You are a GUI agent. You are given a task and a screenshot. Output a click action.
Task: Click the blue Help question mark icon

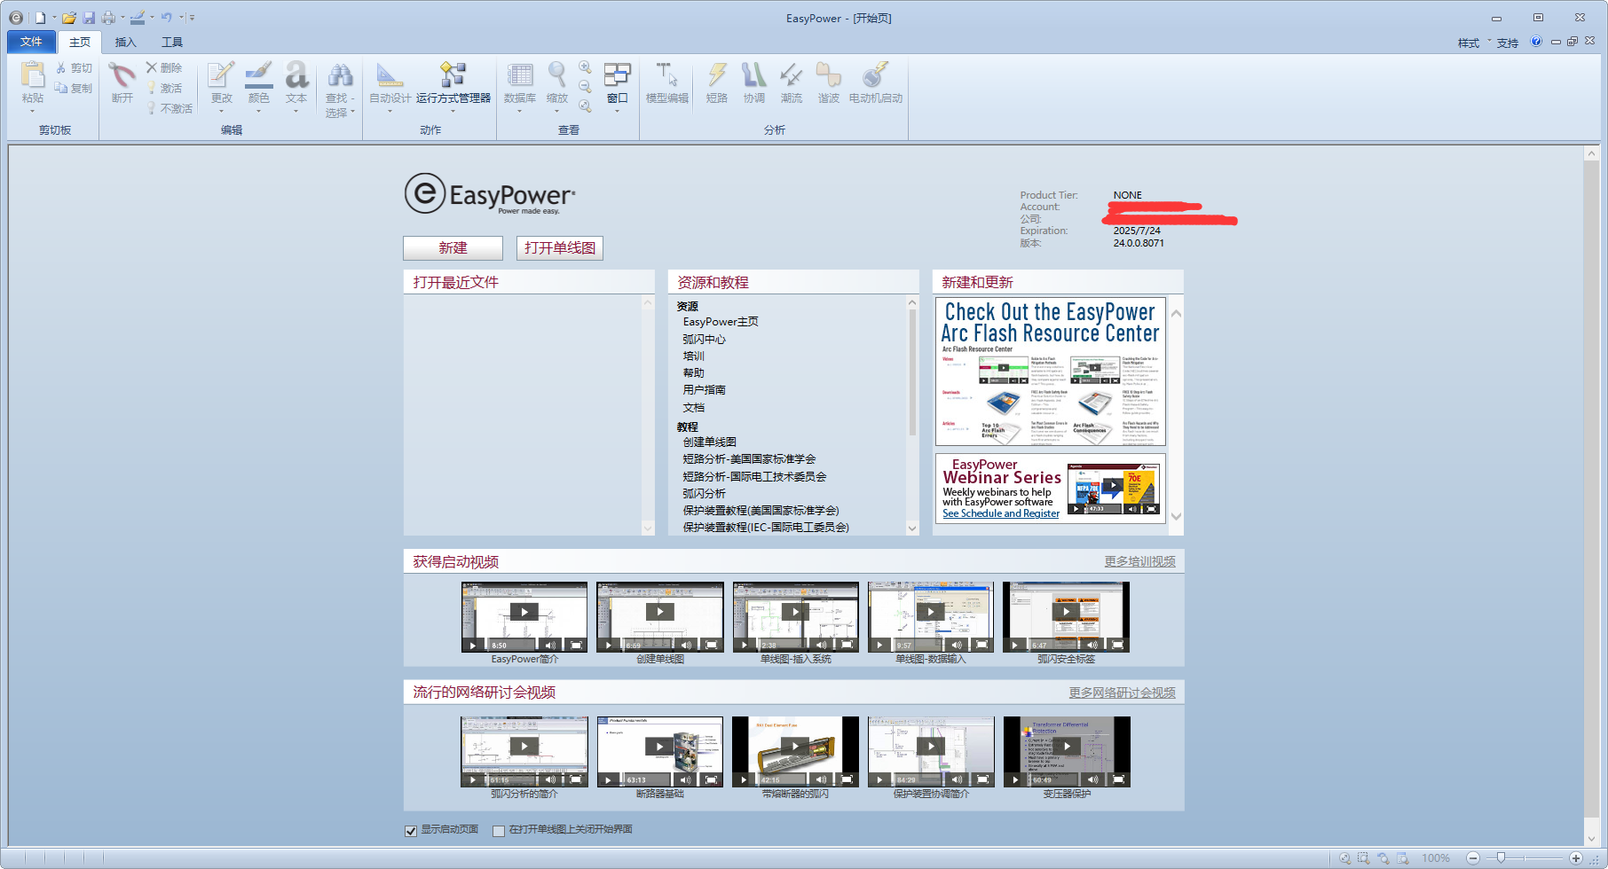(x=1536, y=42)
